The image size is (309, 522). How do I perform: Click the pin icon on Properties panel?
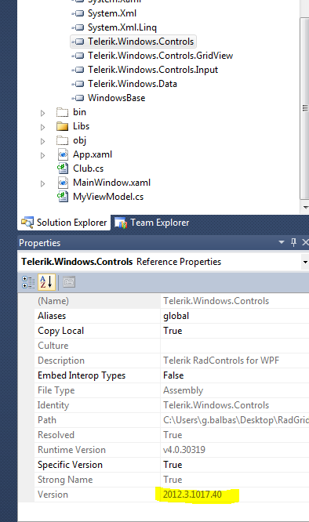click(x=293, y=242)
